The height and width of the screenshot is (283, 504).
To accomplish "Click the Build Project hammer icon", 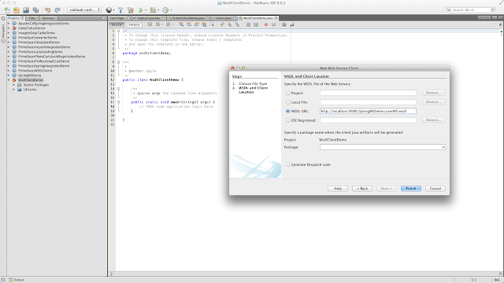I will [120, 10].
